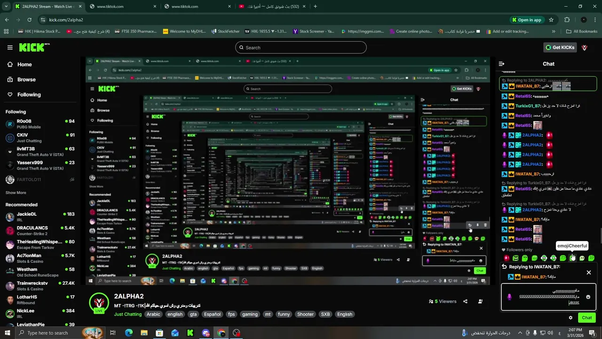
Task: Cancel the reply to IWATAN_B7
Action: click(588, 273)
